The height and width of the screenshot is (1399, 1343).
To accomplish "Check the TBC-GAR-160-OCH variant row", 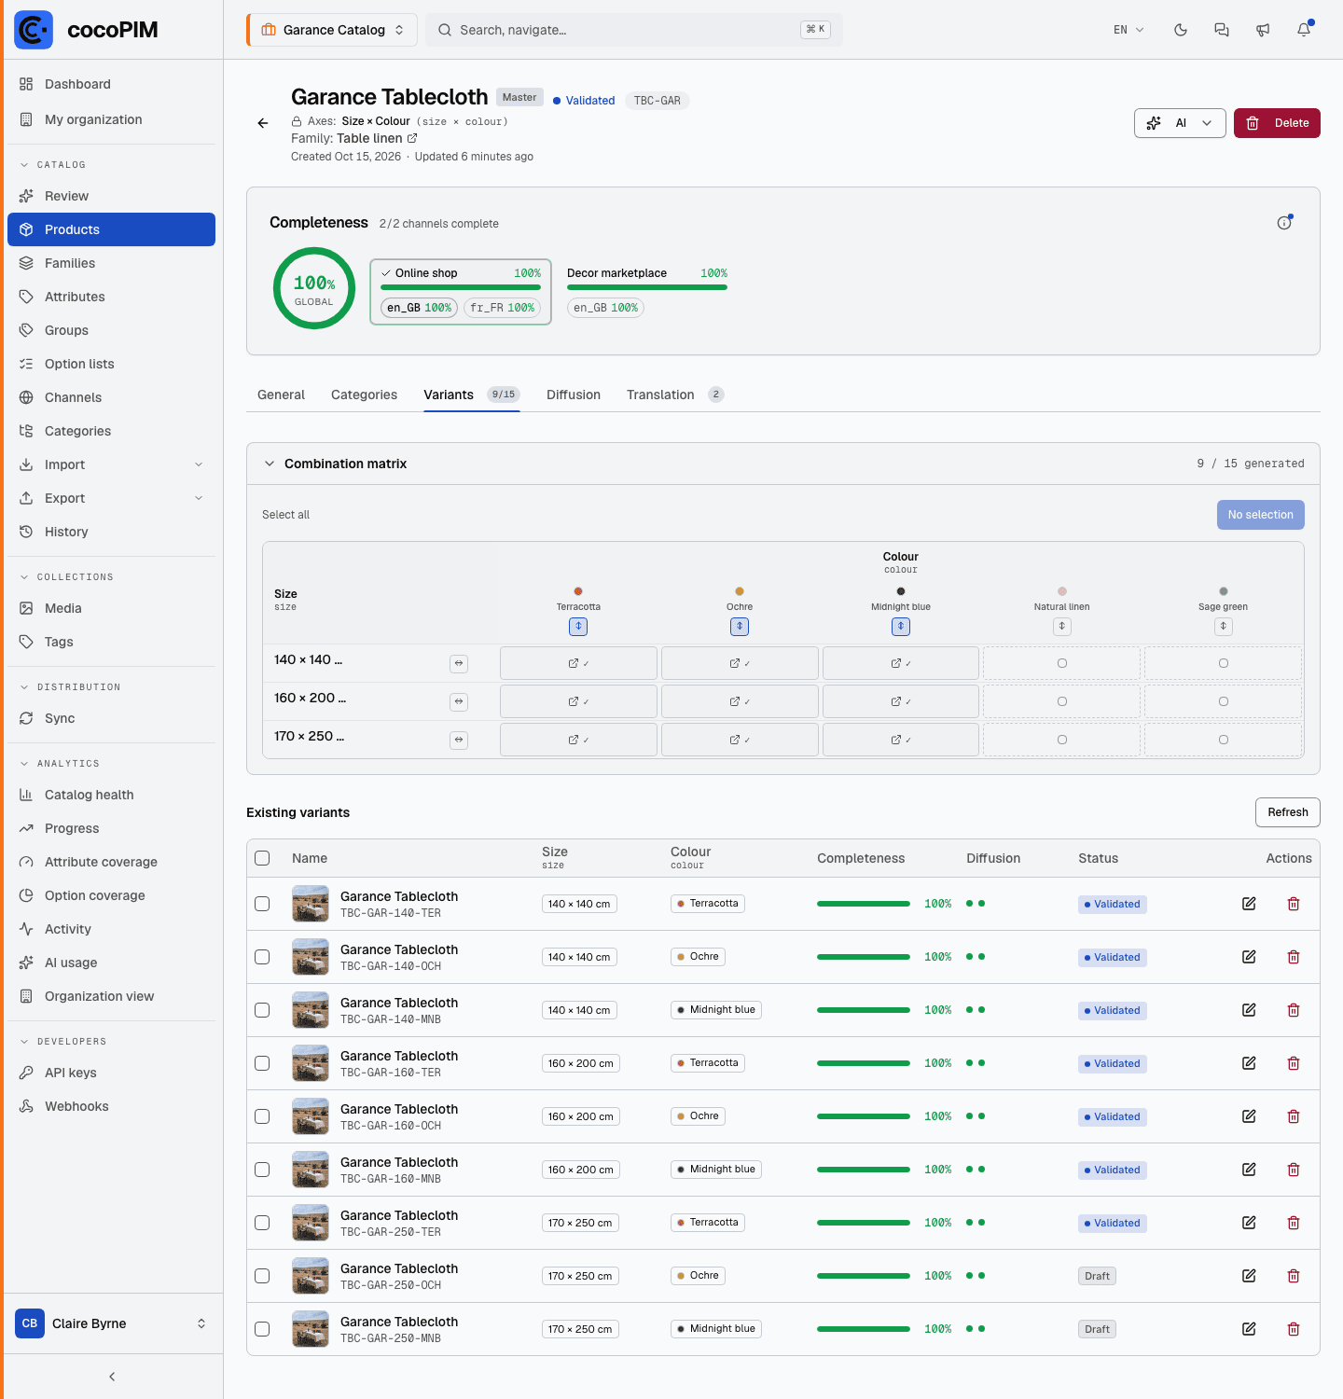I will tap(262, 1116).
